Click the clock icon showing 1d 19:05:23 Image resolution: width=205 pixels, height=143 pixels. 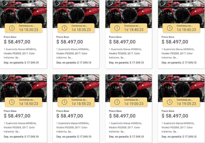(x=170, y=102)
